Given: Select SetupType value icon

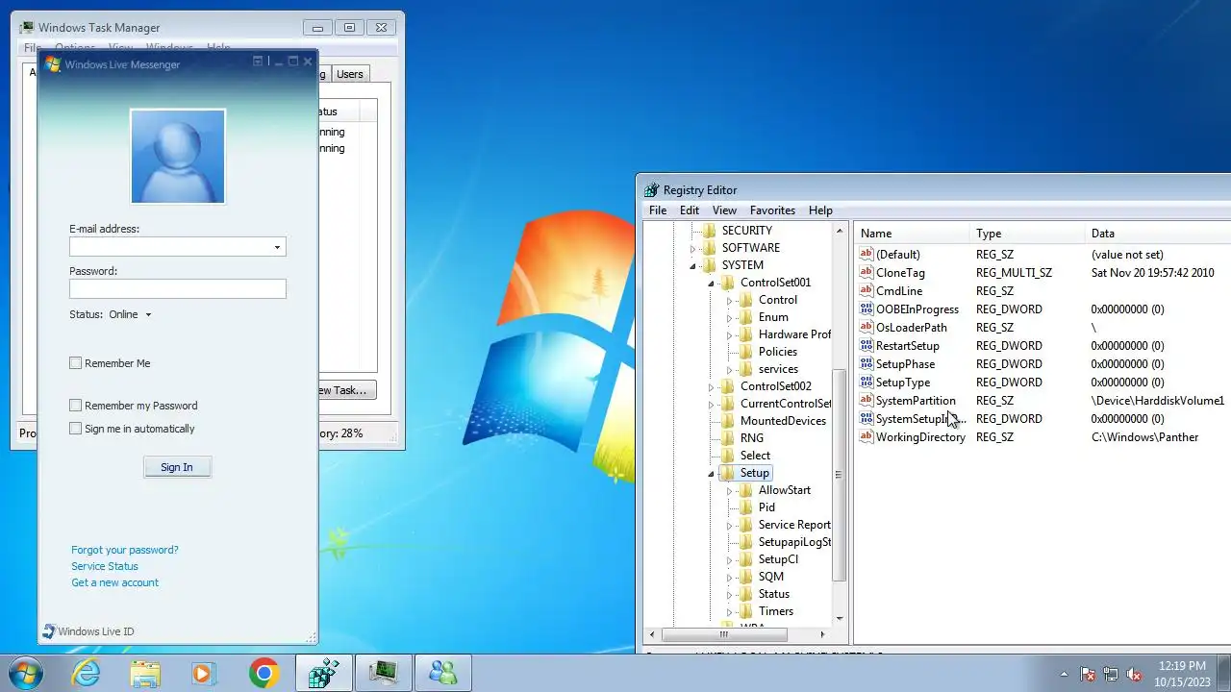Looking at the screenshot, I should (x=867, y=383).
